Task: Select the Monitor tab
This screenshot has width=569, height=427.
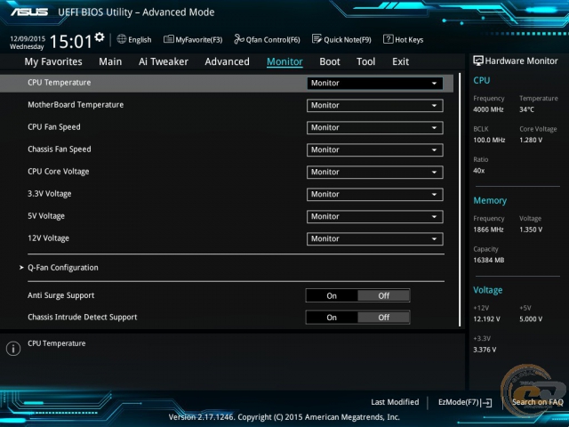Action: (x=284, y=61)
